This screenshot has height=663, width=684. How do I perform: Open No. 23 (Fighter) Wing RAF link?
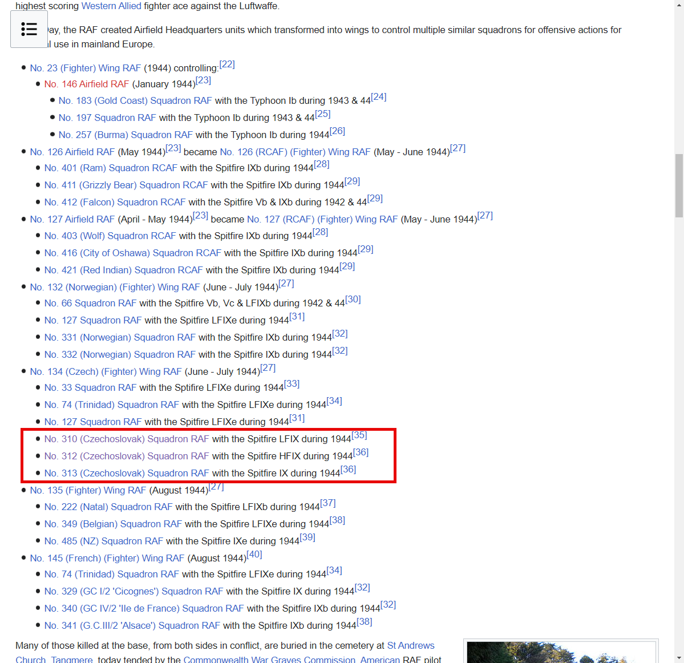[x=85, y=68]
